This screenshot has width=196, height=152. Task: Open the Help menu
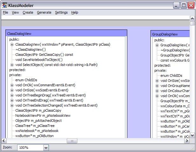coord(75,12)
